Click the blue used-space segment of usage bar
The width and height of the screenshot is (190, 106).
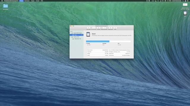point(98,41)
